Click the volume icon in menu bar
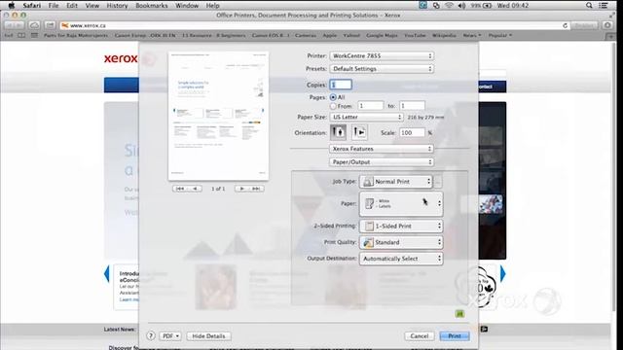The height and width of the screenshot is (350, 623). click(461, 5)
